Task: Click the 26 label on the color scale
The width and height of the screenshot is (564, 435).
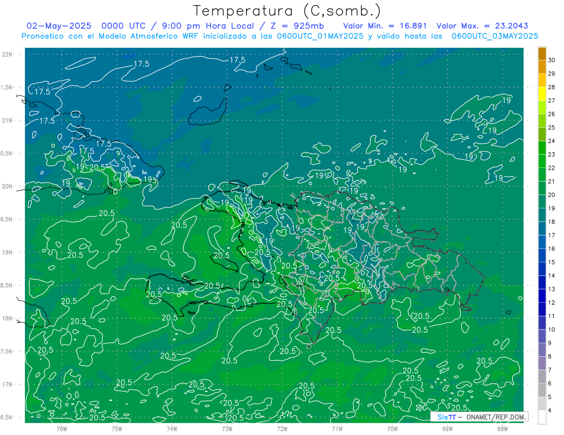Action: pyautogui.click(x=552, y=114)
